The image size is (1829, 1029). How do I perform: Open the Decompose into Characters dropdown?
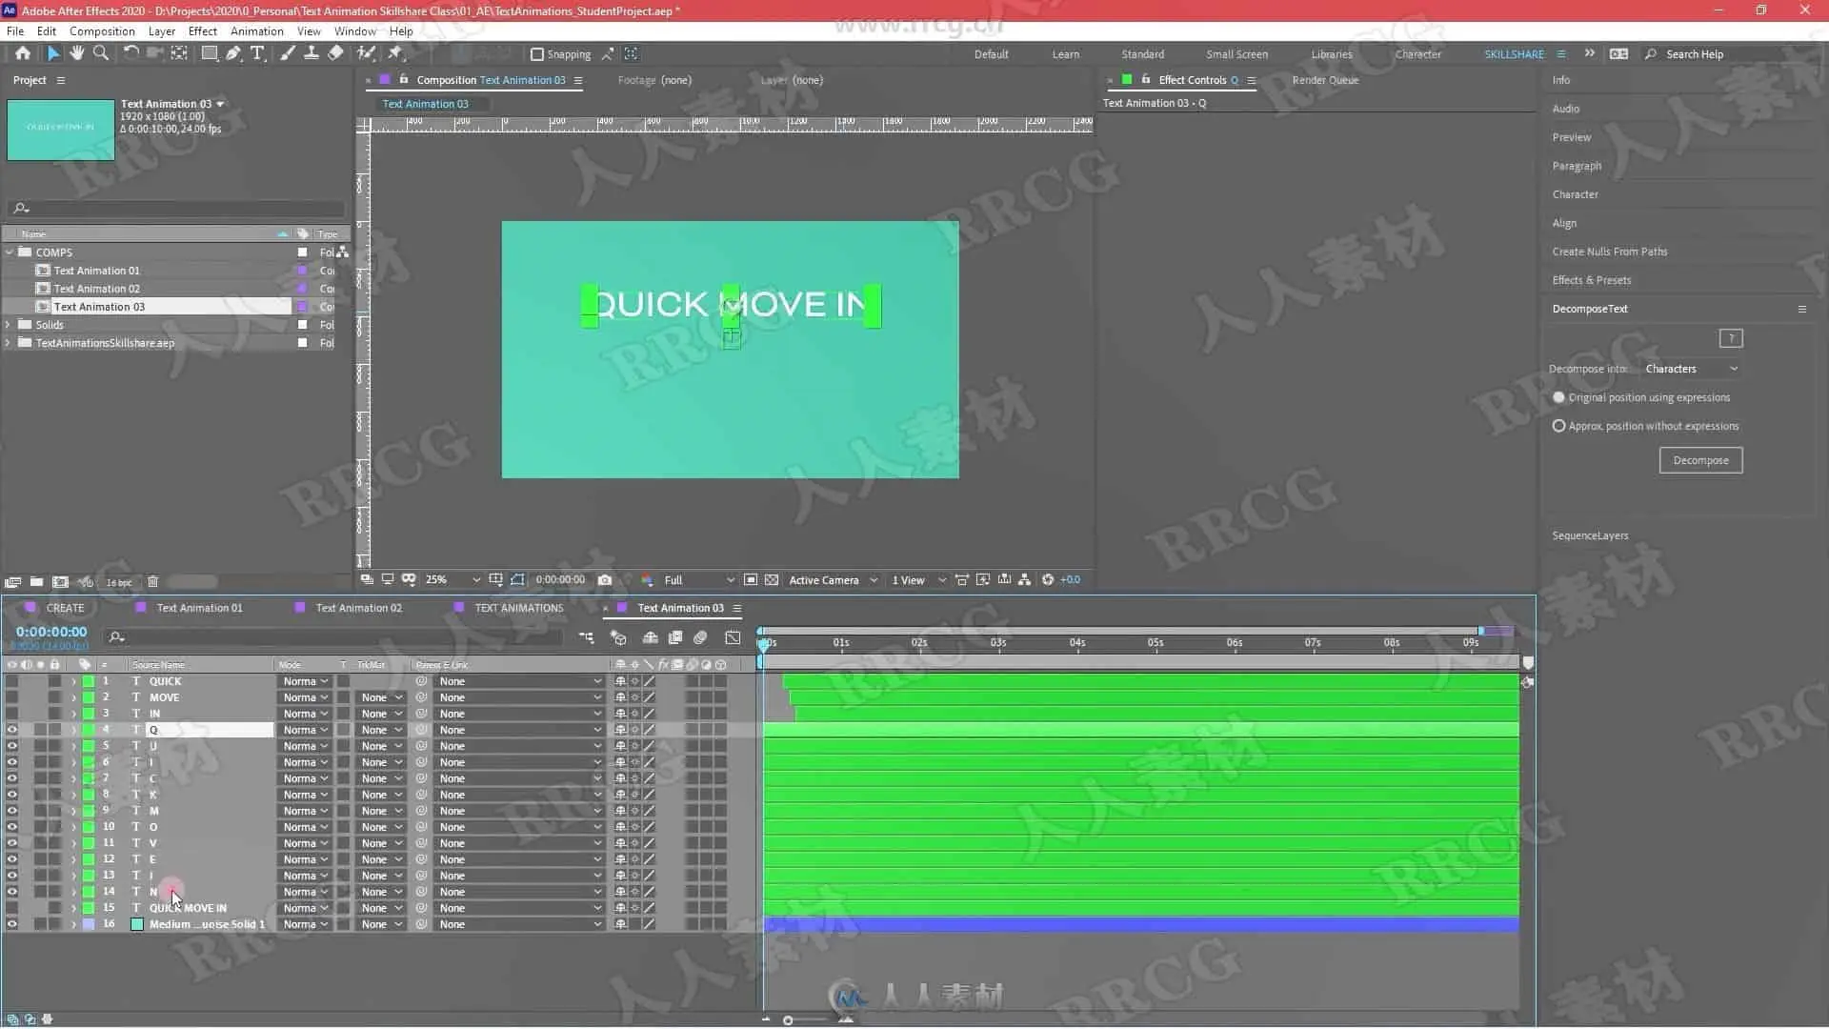[1691, 369]
